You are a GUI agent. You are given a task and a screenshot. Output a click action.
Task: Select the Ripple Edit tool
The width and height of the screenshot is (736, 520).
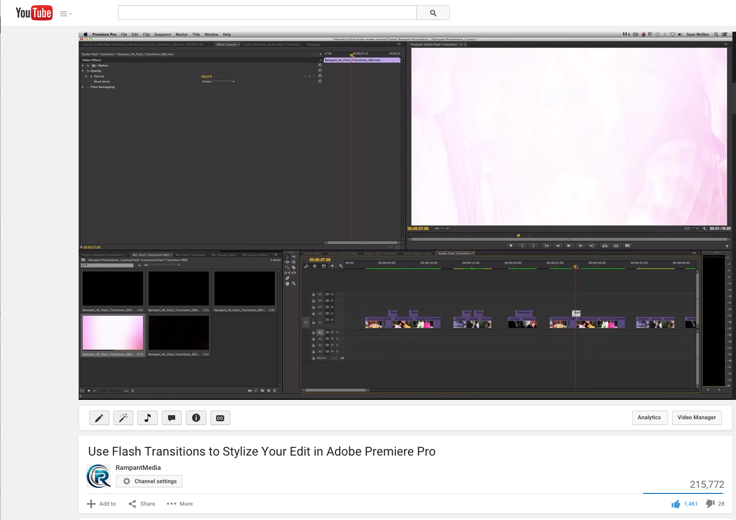288,262
